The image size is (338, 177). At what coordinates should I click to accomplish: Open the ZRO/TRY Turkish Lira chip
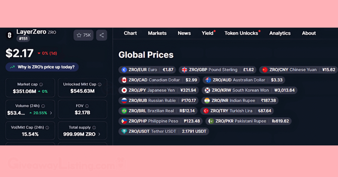[x=237, y=111]
